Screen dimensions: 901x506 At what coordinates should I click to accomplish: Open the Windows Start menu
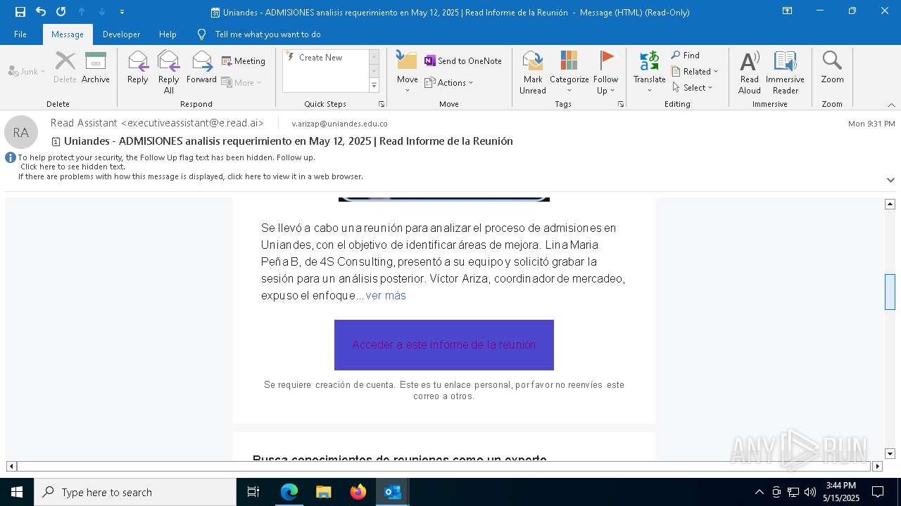pos(17,492)
